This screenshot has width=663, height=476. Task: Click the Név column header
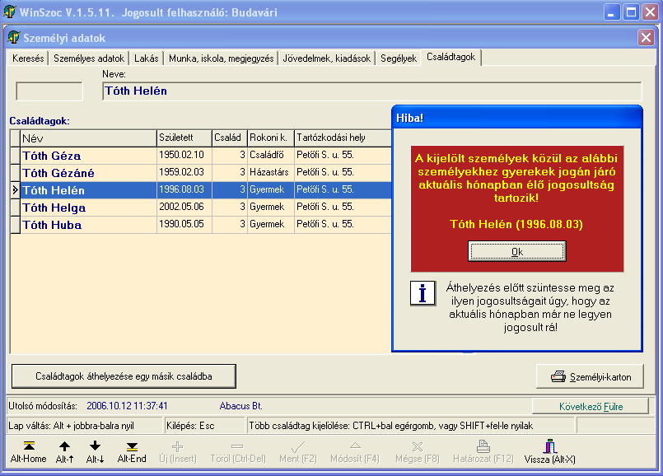pos(88,138)
